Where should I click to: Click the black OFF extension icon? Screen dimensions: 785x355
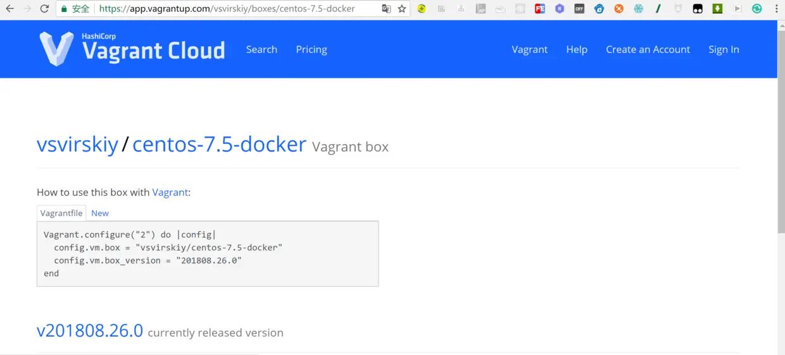tap(579, 9)
